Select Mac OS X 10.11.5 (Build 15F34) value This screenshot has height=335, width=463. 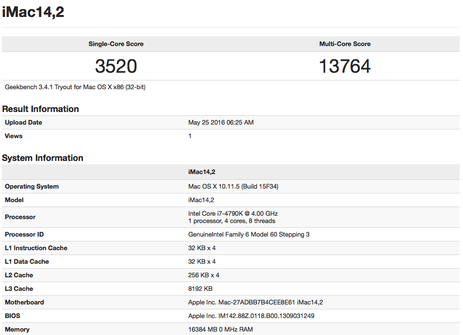[233, 186]
